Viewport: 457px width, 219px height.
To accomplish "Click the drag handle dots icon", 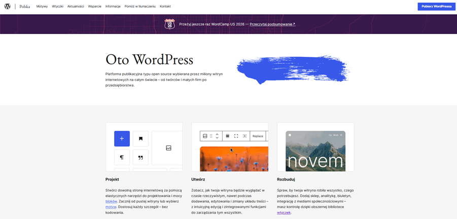I will [x=212, y=136].
